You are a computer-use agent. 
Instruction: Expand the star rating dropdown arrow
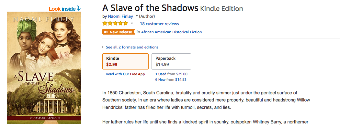point(132,24)
